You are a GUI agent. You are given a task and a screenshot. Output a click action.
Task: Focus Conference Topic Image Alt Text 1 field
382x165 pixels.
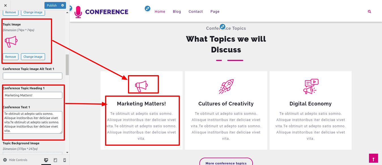coord(33,76)
